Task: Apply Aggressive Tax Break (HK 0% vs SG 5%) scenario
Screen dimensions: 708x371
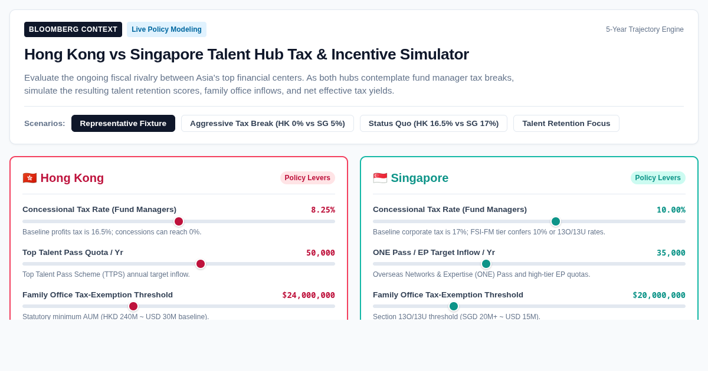Action: pyautogui.click(x=267, y=124)
